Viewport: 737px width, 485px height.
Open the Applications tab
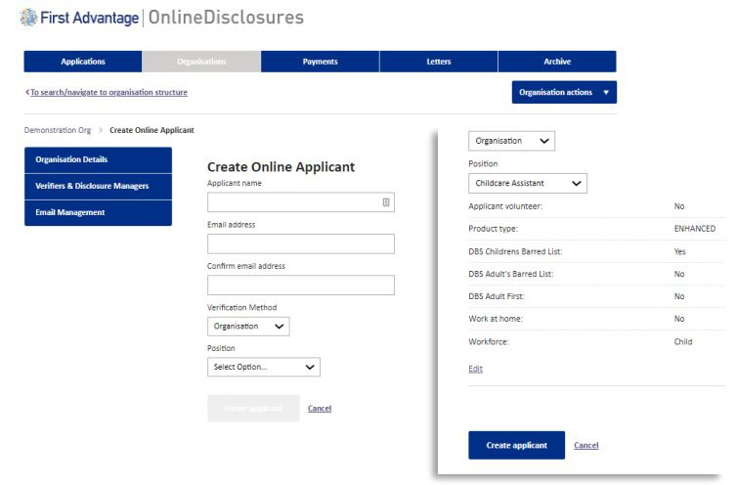click(x=83, y=62)
